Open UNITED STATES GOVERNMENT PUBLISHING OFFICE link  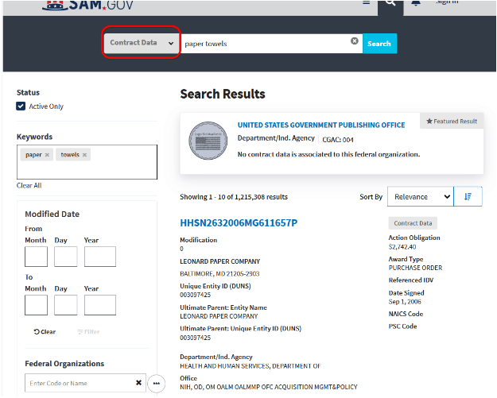pyautogui.click(x=321, y=125)
